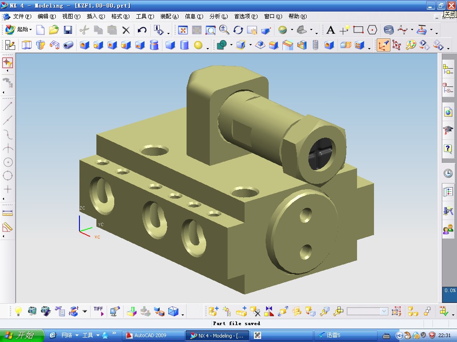The image size is (457, 342).
Task: Open the 装配(A) menu
Action: point(170,16)
